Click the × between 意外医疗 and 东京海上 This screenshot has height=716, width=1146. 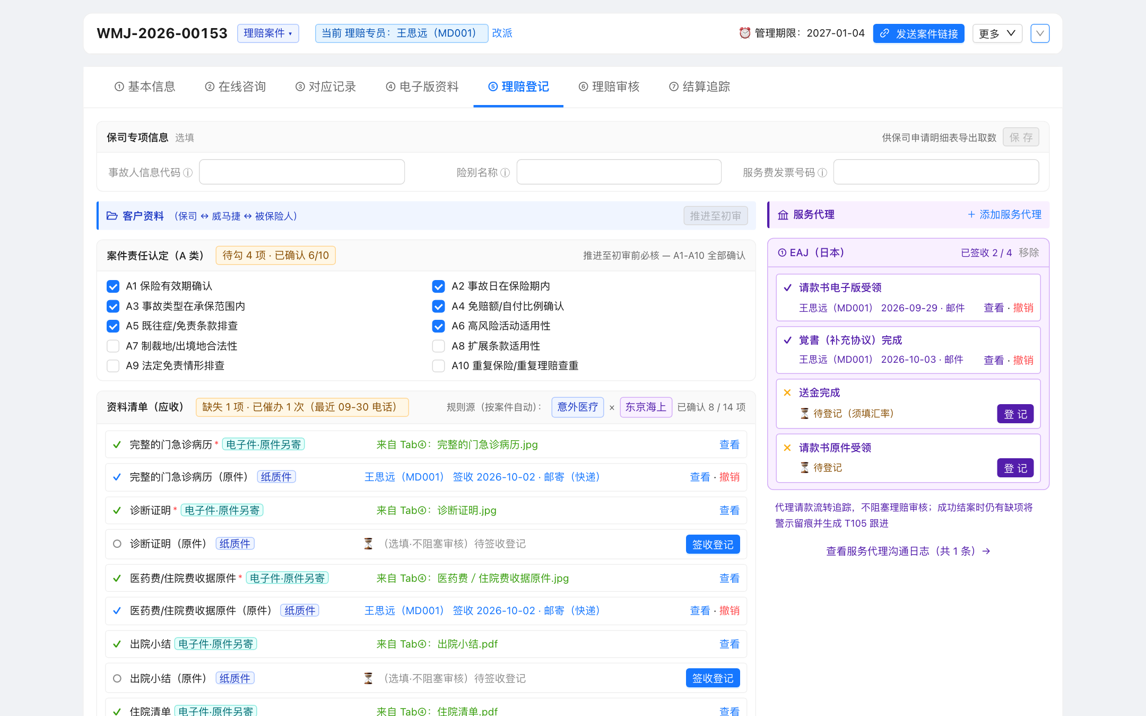click(x=612, y=407)
